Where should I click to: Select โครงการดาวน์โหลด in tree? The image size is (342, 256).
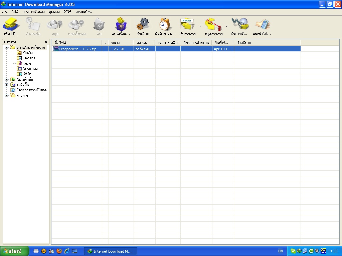[32, 90]
